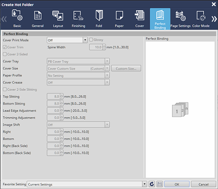Toggle the Glossy checkbox
Image resolution: width=218 pixels, height=189 pixels.
[x=91, y=40]
